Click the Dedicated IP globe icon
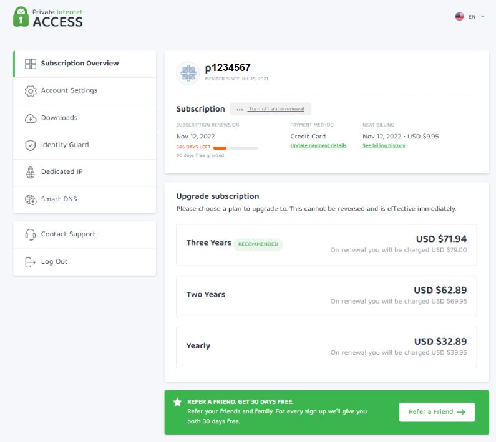This screenshot has height=442, width=496. pyautogui.click(x=31, y=173)
